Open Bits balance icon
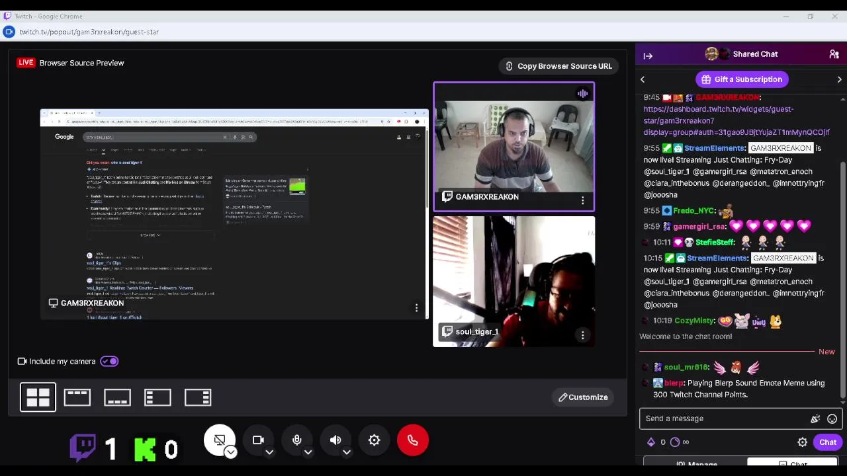Viewport: 847px width, 476px height. (651, 442)
